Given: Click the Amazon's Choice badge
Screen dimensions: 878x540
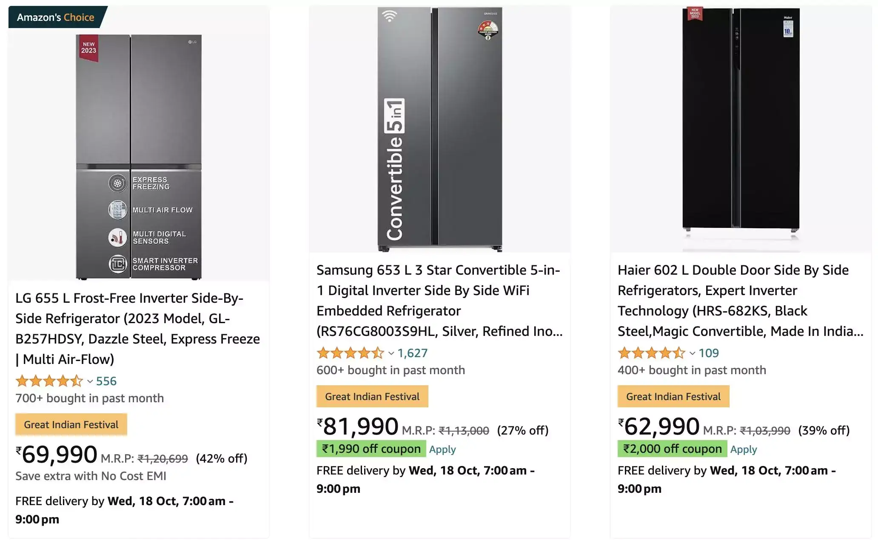Looking at the screenshot, I should [55, 17].
